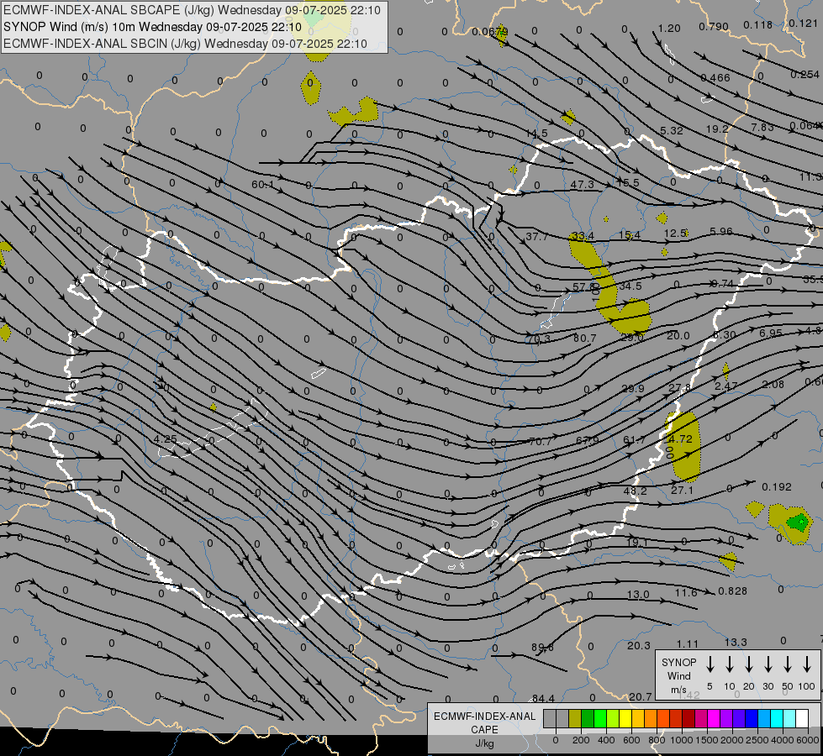Click the 0.192 value on the map

tap(776, 487)
